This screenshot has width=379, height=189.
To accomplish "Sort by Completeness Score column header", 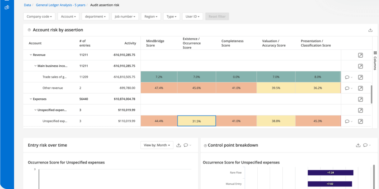I will [232, 43].
